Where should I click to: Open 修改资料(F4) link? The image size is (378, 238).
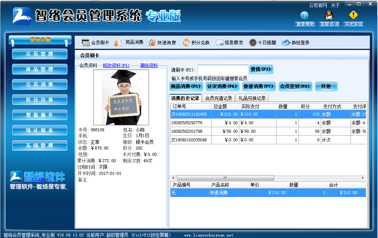point(117,65)
